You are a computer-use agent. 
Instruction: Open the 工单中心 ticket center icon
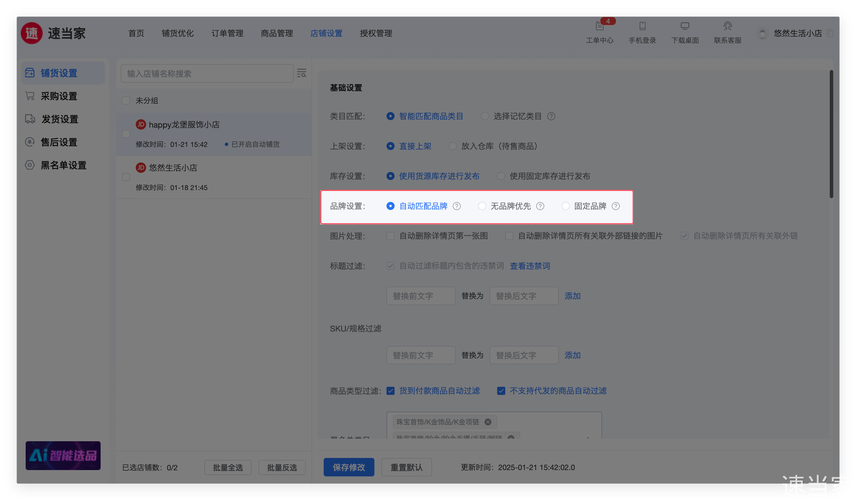click(599, 27)
